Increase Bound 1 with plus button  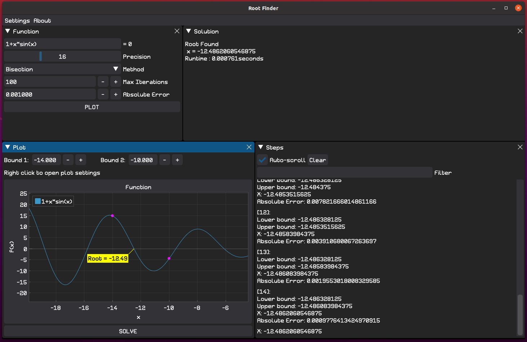coord(81,160)
